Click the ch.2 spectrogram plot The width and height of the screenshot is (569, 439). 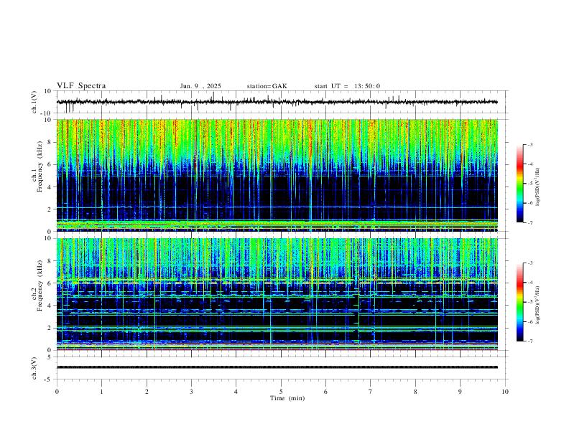(x=277, y=294)
